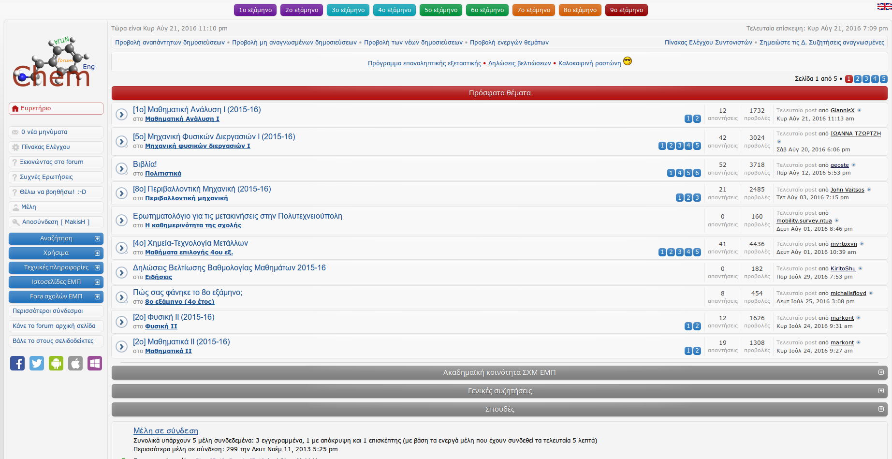Open the Windows app icon
This screenshot has height=459, width=892.
(x=95, y=363)
